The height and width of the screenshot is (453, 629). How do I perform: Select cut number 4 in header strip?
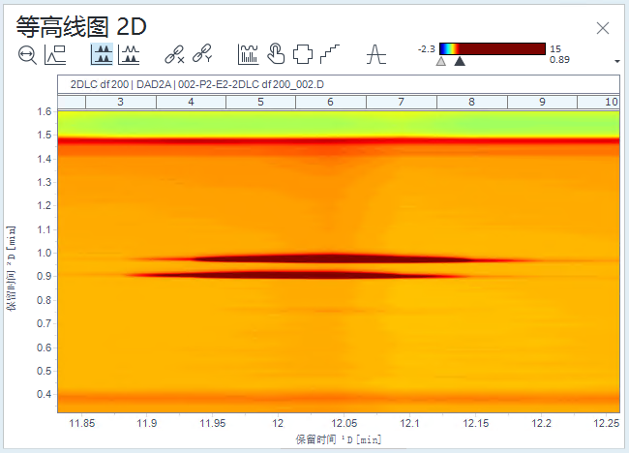click(191, 102)
